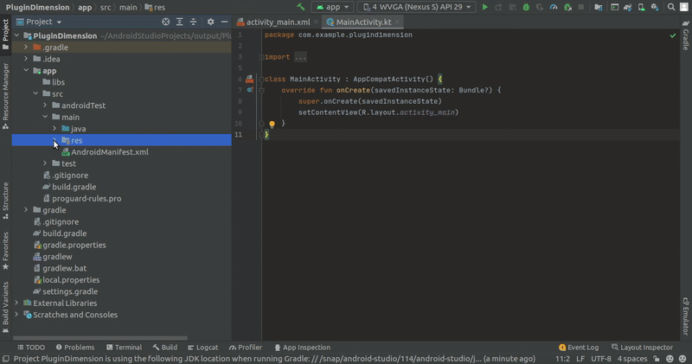Click the Expand All icon in Project panel
692x364 pixels.
tap(180, 22)
